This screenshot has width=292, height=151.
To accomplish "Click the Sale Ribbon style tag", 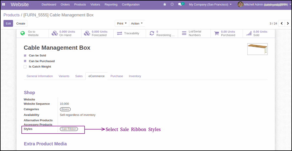I will 69,129.
